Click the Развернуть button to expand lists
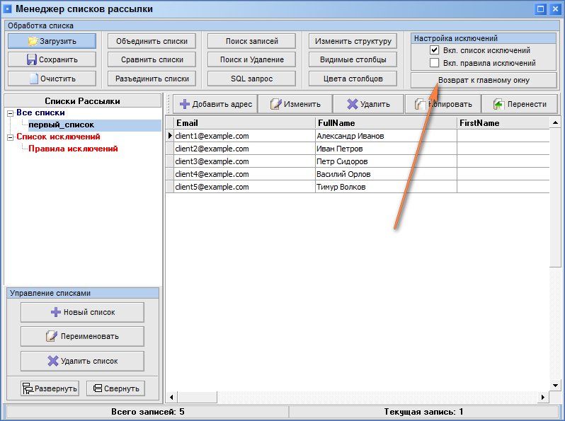565x421 pixels. [50, 388]
